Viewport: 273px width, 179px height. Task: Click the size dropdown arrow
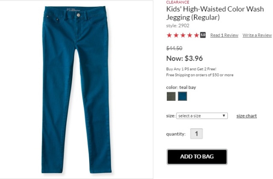click(x=224, y=116)
